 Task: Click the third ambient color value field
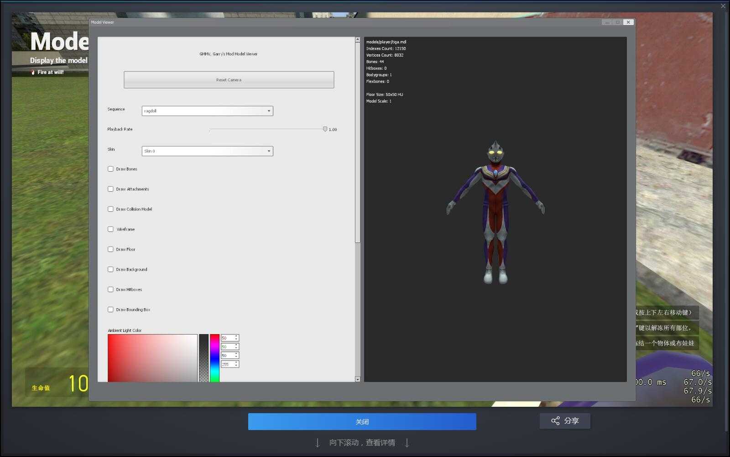pos(227,355)
